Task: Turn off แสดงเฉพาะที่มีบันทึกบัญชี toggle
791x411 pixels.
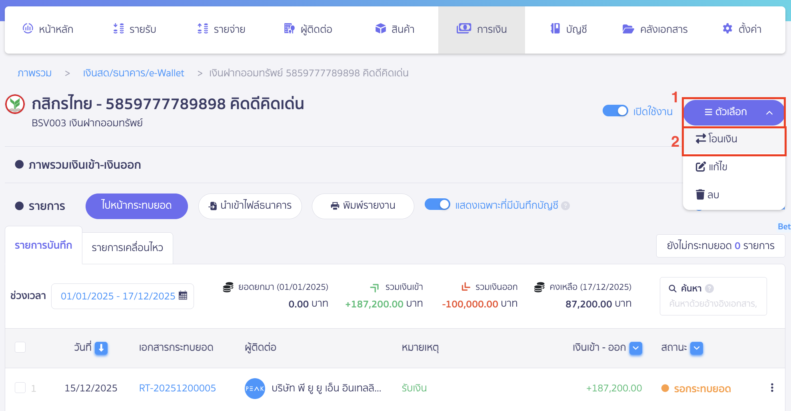Action: coord(437,204)
